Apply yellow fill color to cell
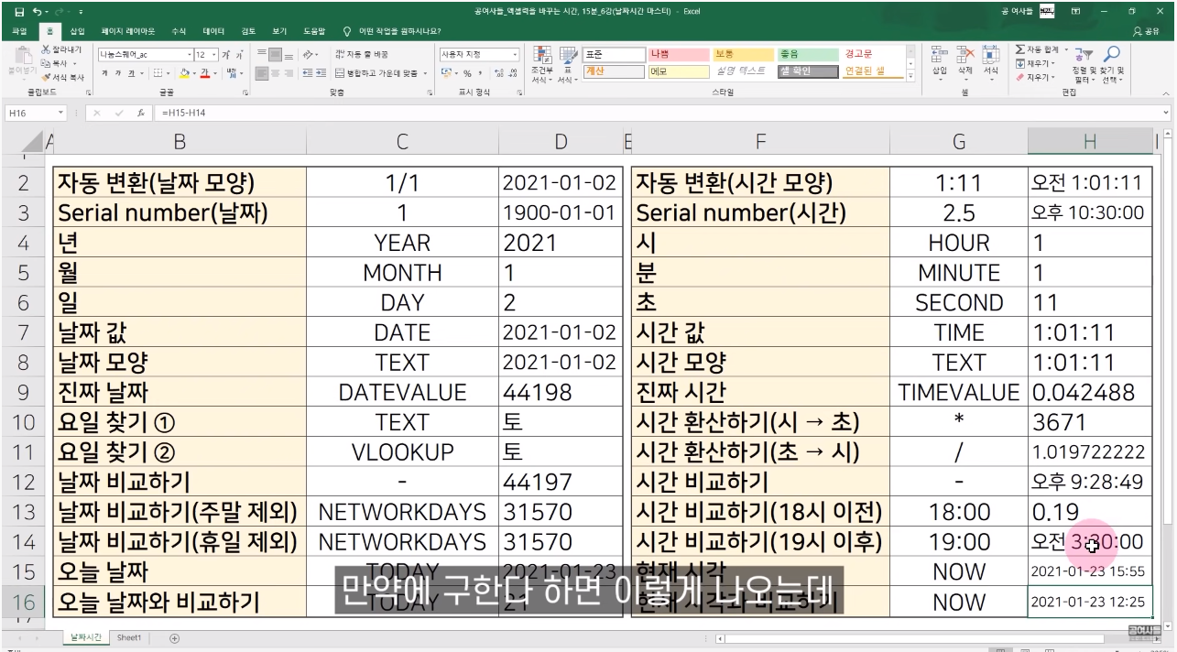Viewport: 1177px width, 652px height. [184, 73]
